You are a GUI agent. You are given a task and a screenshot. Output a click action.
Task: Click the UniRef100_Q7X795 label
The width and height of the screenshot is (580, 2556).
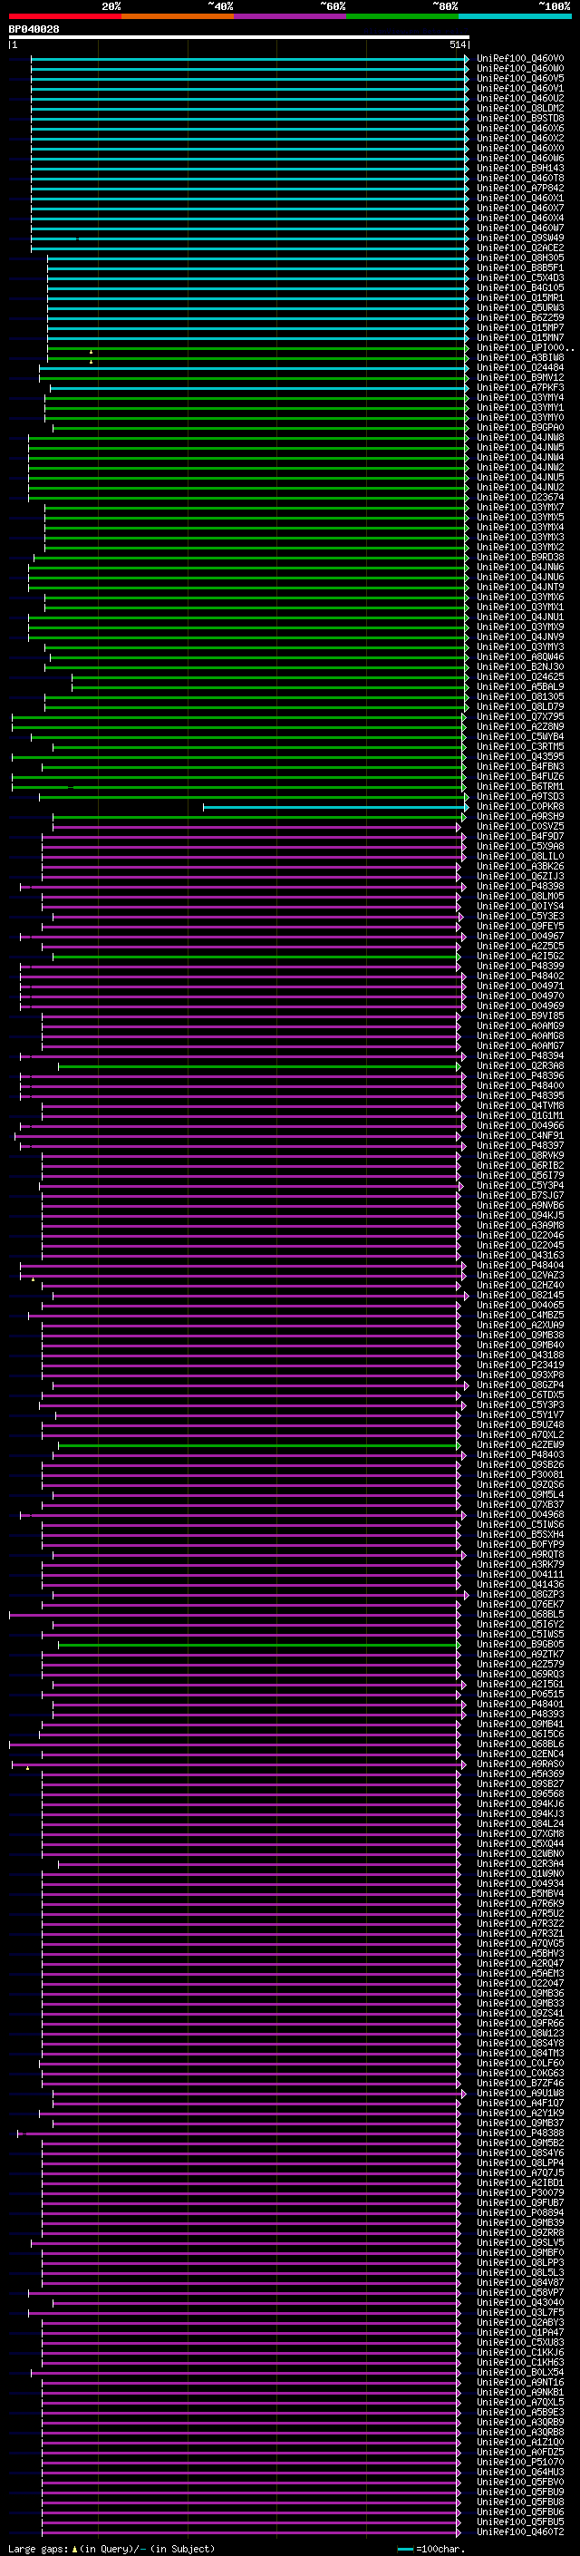[520, 716]
